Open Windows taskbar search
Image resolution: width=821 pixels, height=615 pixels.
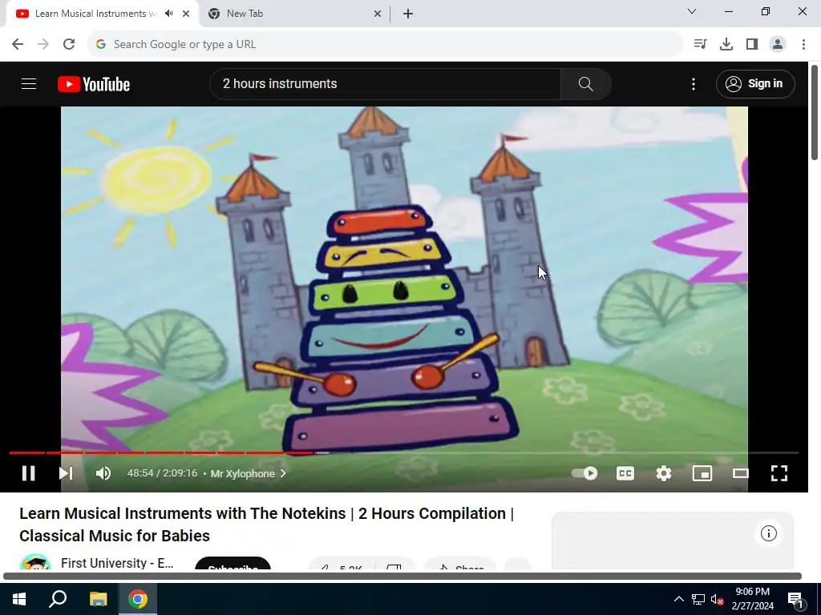[x=58, y=599]
